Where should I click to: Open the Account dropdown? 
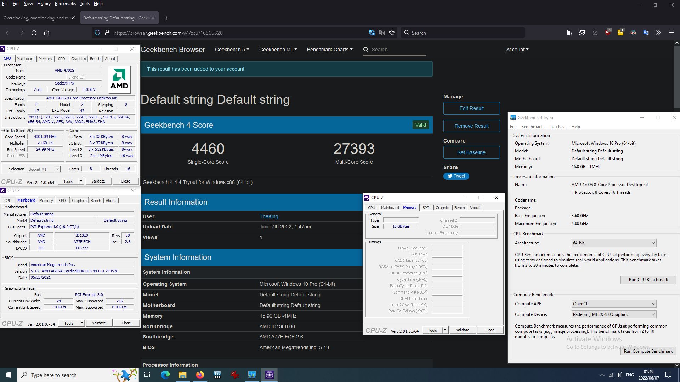click(x=517, y=50)
